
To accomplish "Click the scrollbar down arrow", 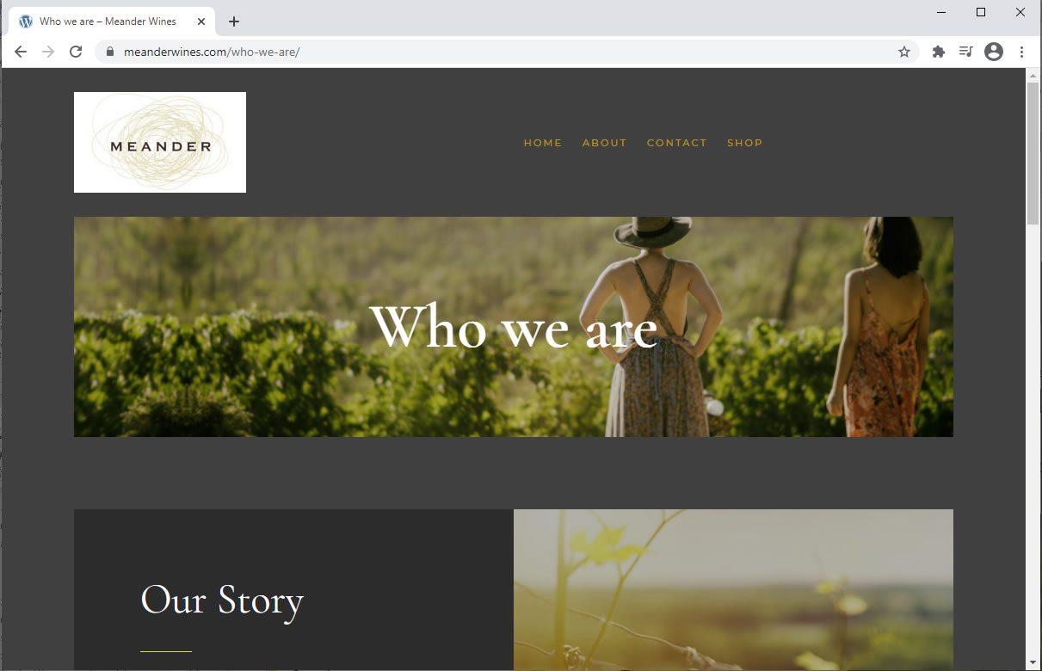I will point(1033,663).
